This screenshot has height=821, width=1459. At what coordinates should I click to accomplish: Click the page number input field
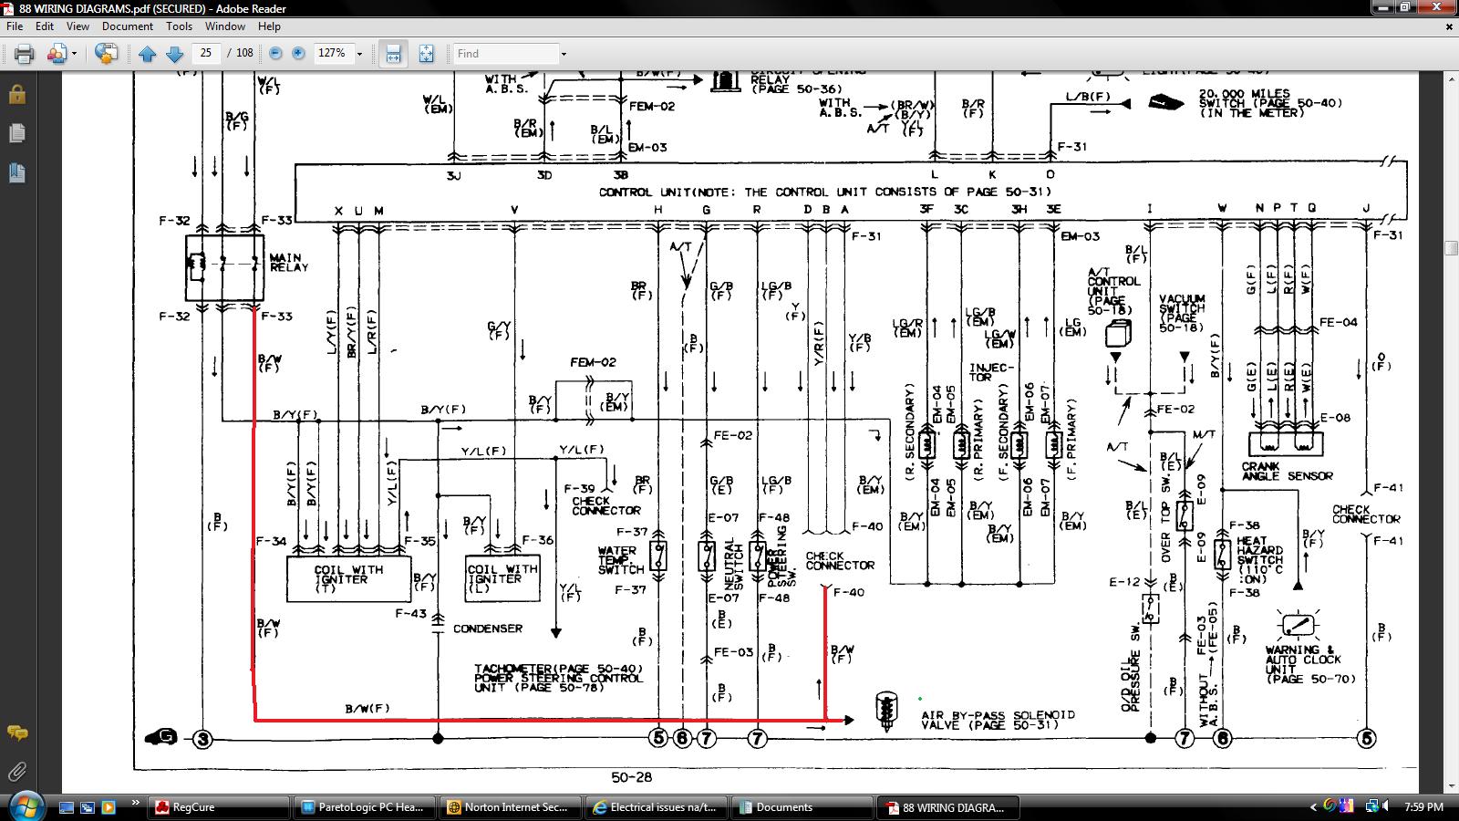[206, 54]
